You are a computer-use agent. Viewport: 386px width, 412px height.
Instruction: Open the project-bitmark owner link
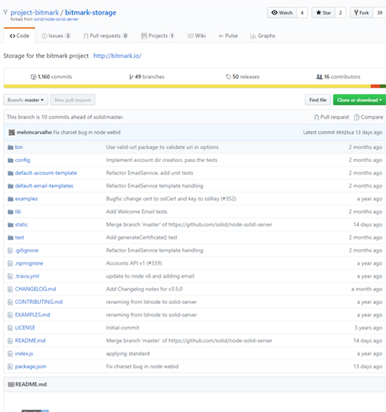pos(35,12)
